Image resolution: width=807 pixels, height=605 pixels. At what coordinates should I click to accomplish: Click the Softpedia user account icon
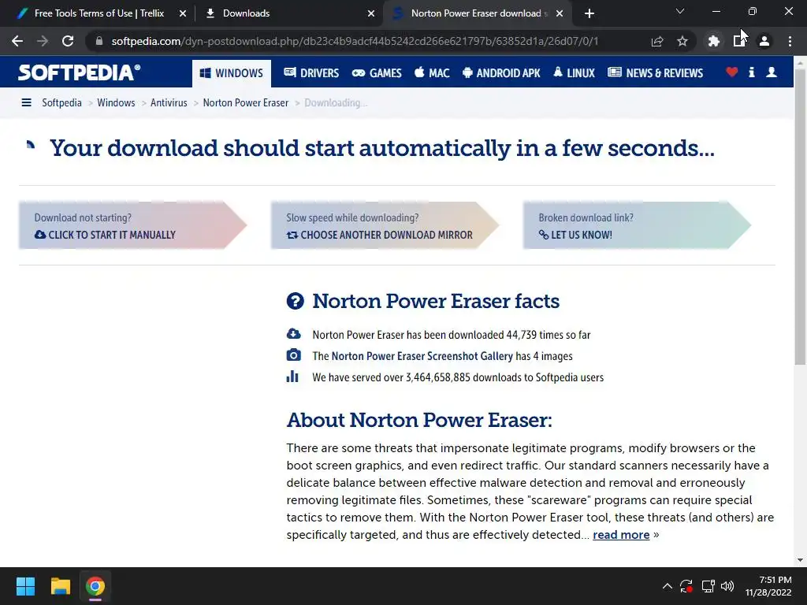[772, 72]
